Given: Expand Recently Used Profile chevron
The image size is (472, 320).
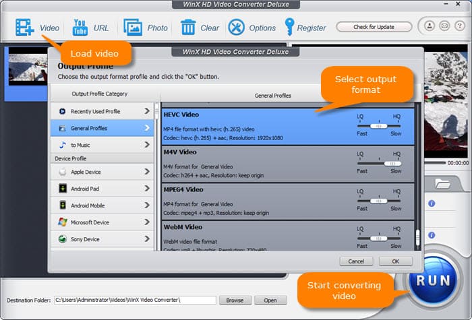Looking at the screenshot, I should 147,111.
